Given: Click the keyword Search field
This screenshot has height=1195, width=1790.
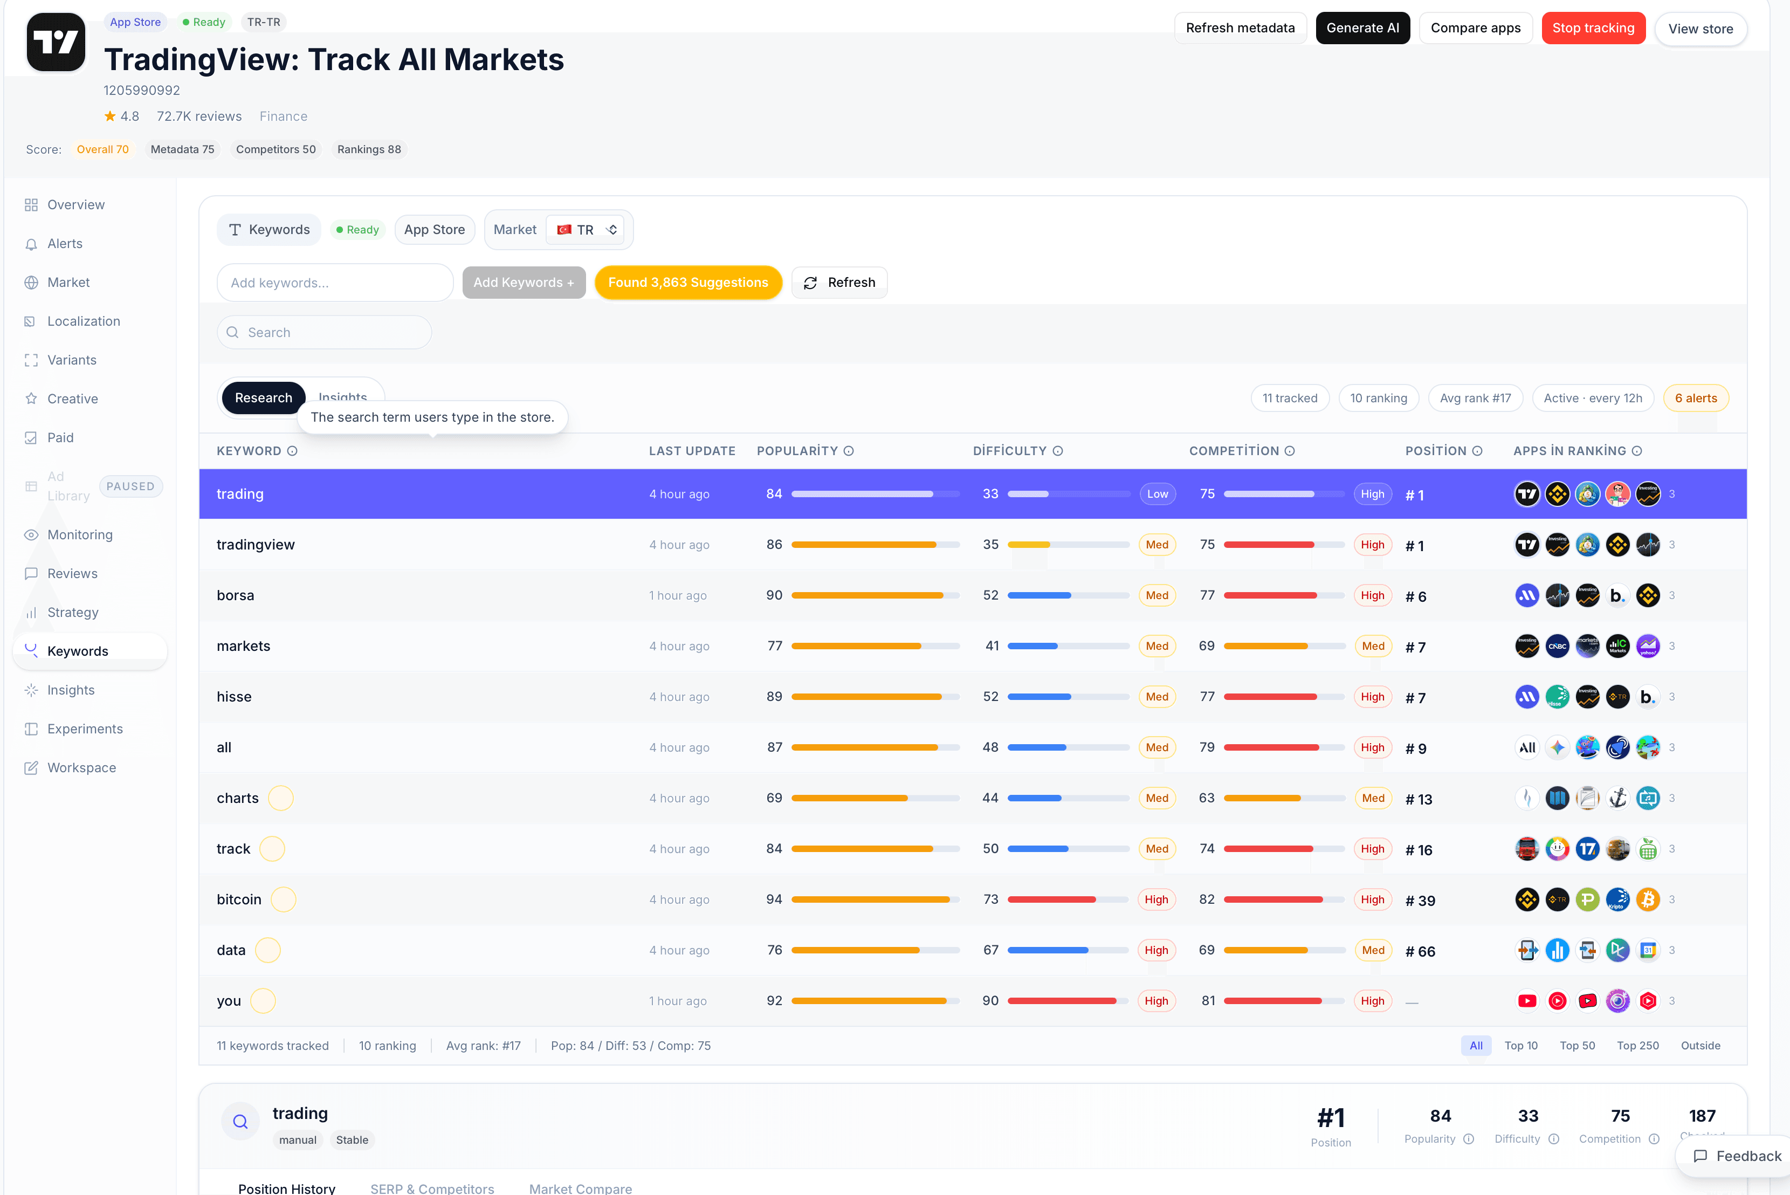Looking at the screenshot, I should coord(324,333).
